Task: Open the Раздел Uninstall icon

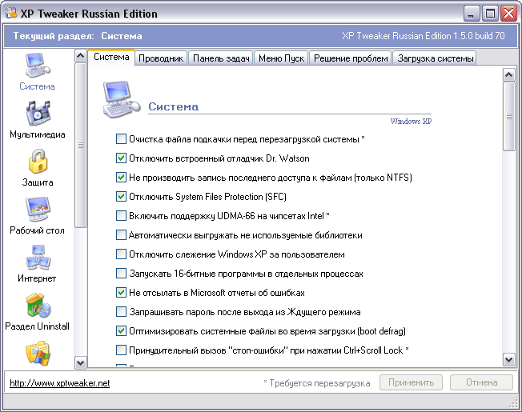Action: pos(37,306)
